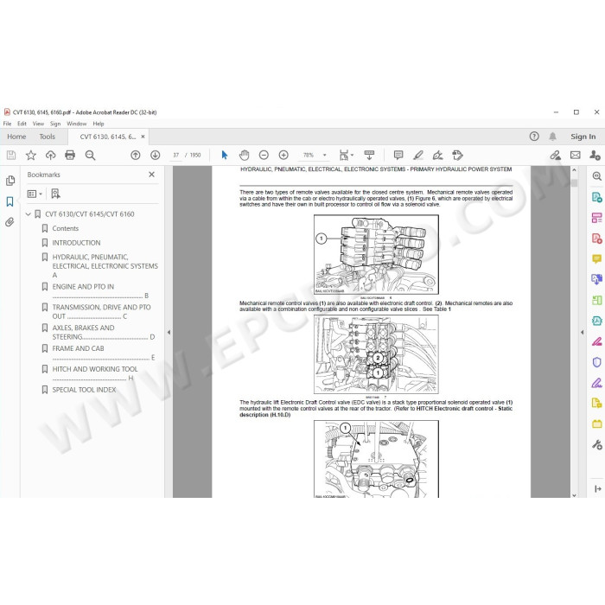Open the Attachments paperclip panel
Image resolution: width=605 pixels, height=605 pixels.
(10, 222)
